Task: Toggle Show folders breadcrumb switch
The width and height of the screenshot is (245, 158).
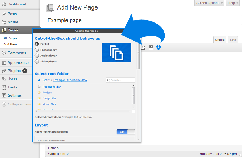Action: click(126, 132)
